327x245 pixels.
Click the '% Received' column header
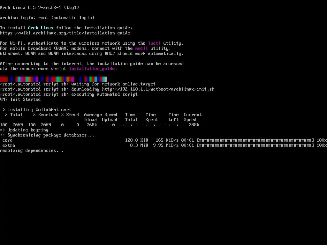46,115
